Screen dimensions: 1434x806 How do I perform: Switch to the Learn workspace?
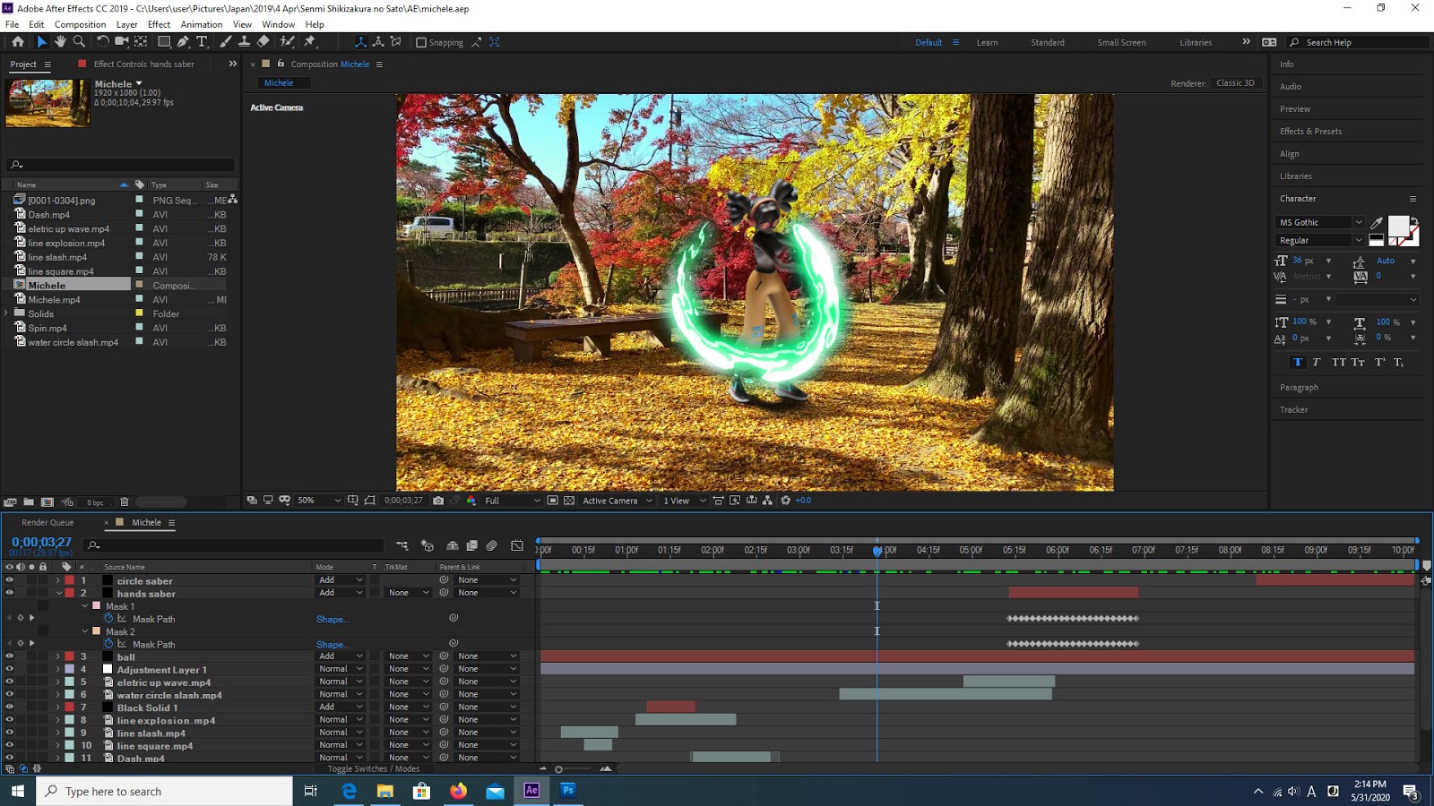click(x=987, y=42)
